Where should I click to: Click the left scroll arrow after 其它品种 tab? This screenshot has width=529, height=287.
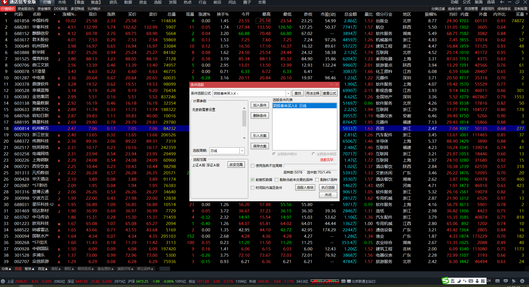[x=157, y=269]
